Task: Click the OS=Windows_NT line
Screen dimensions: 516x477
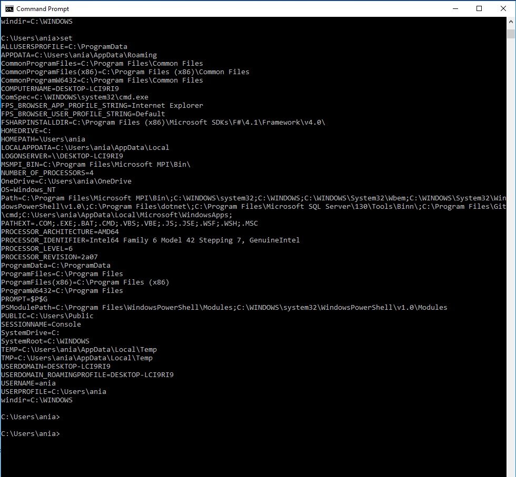Action: (x=28, y=190)
